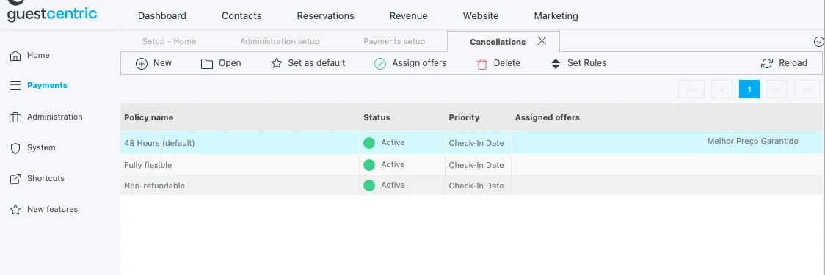The width and height of the screenshot is (825, 275).
Task: Open the Revenue menu
Action: [408, 16]
